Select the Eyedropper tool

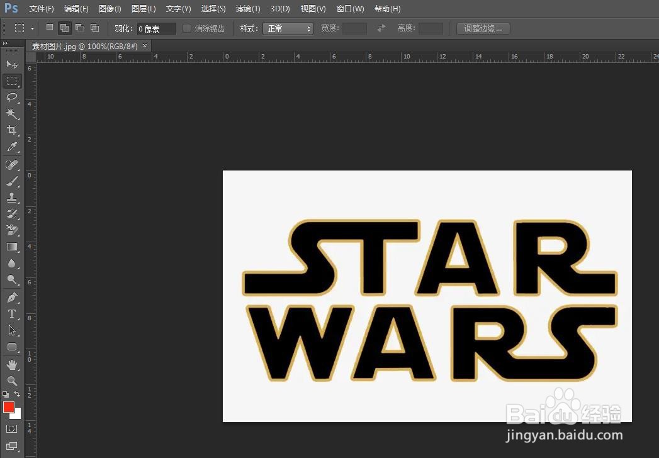12,146
